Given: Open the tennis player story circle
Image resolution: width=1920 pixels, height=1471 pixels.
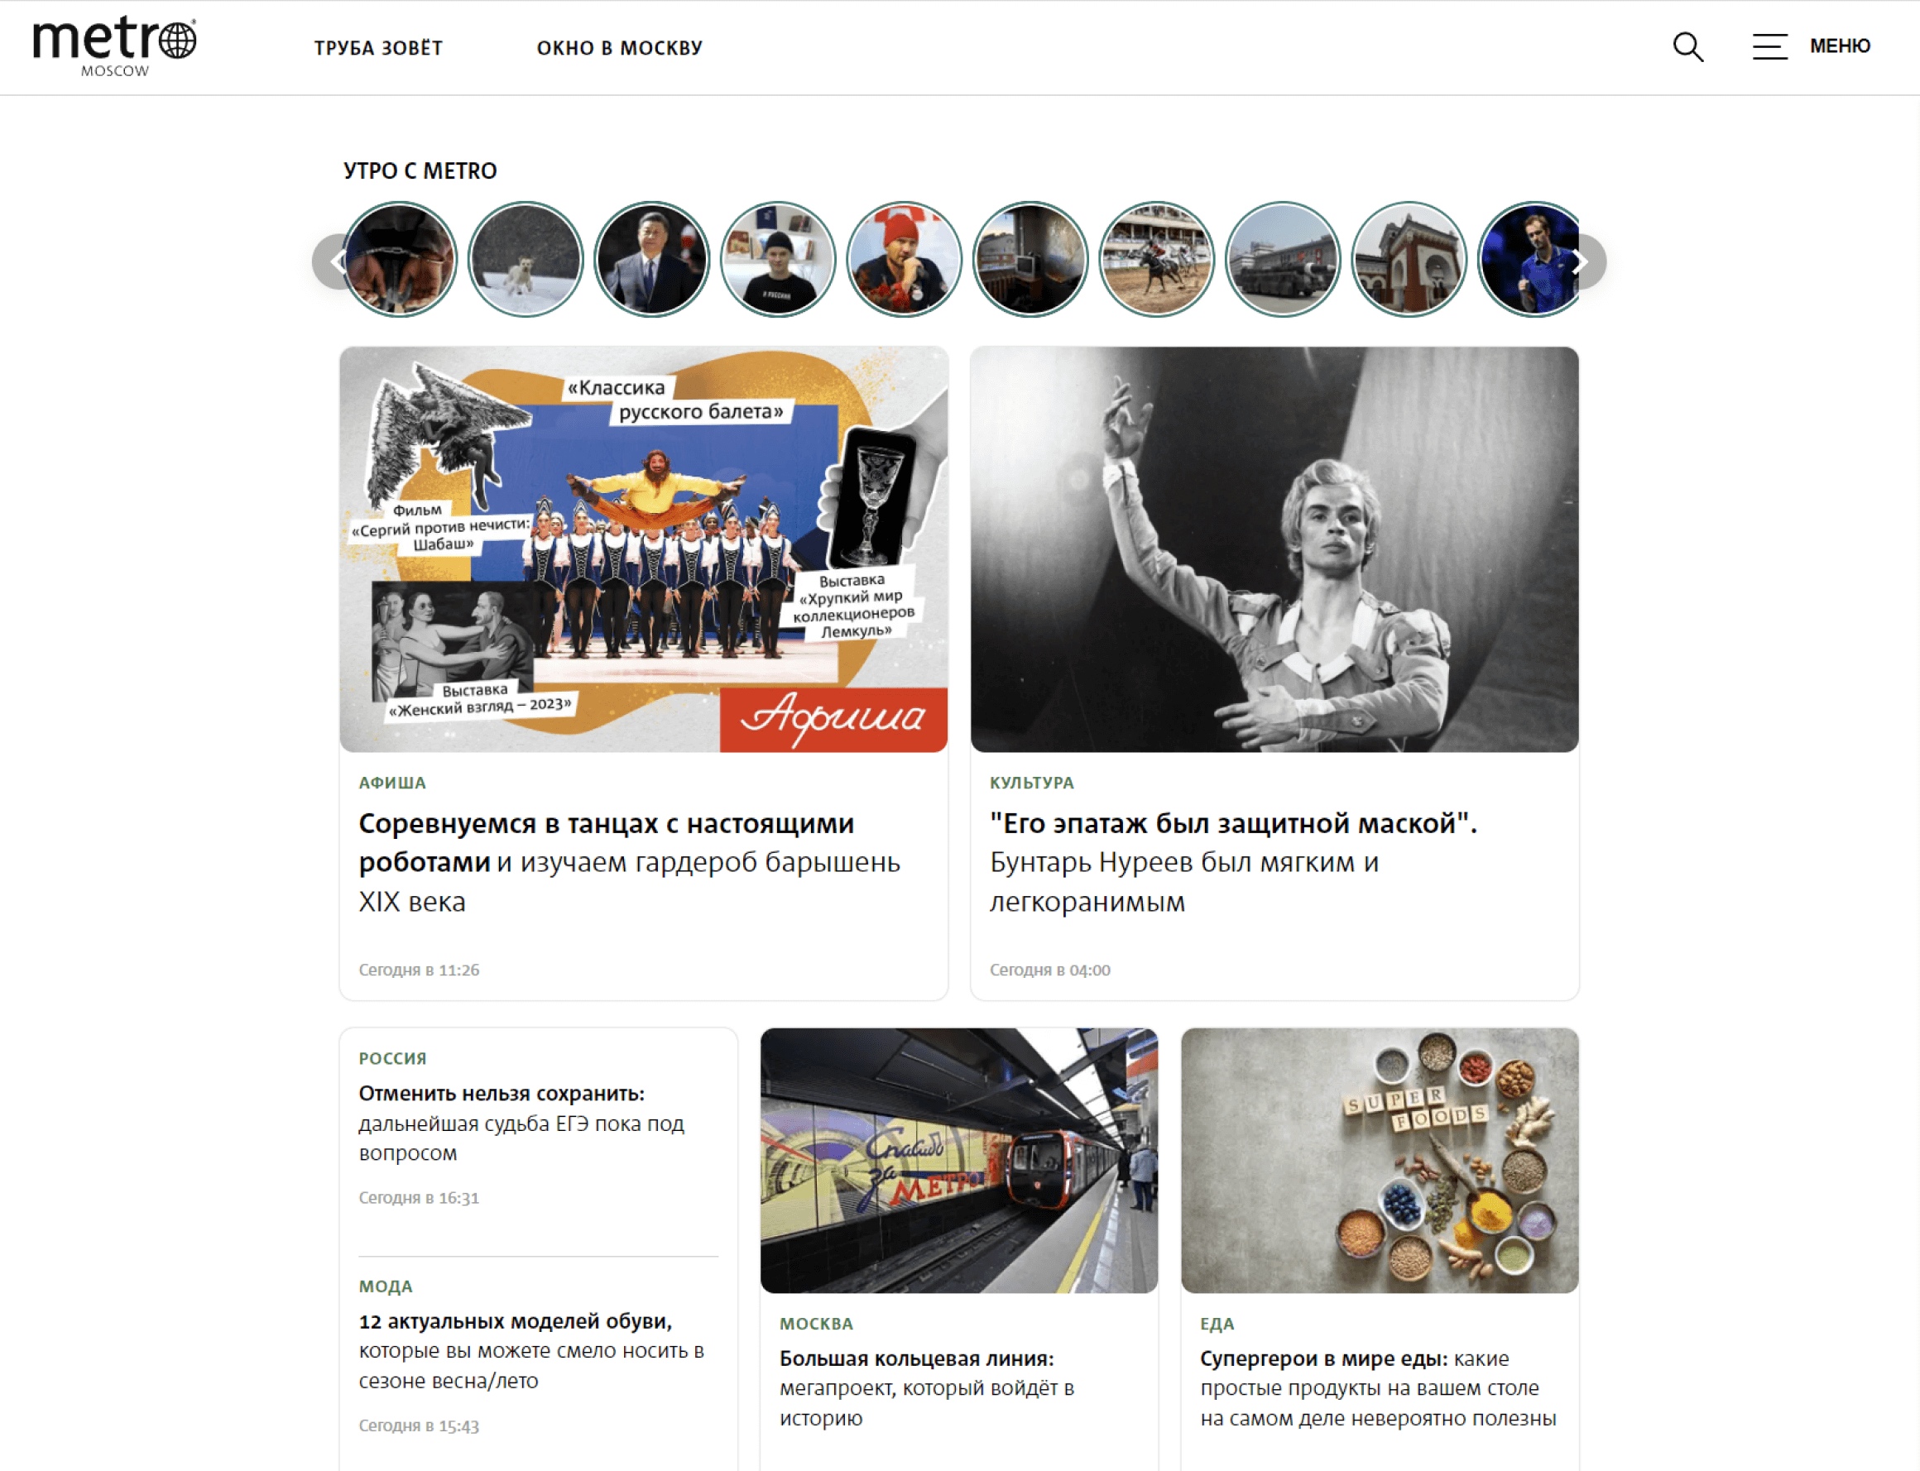Looking at the screenshot, I should click(1531, 260).
